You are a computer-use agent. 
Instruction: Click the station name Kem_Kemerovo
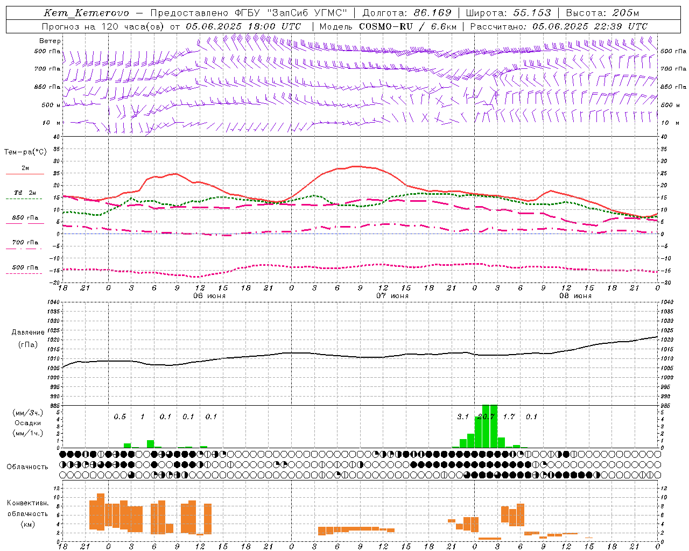point(87,13)
